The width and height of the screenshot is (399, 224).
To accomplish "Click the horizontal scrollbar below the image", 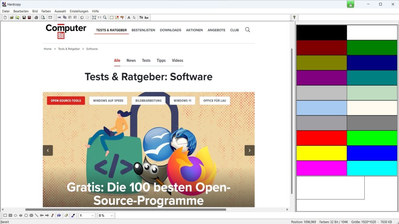I will 125,210.
